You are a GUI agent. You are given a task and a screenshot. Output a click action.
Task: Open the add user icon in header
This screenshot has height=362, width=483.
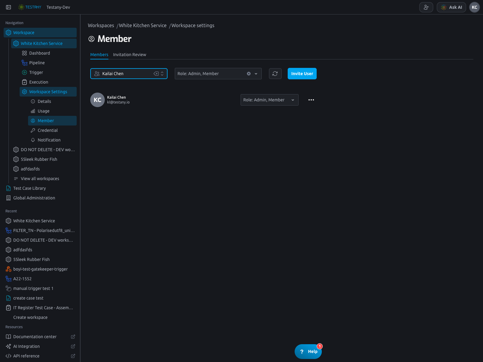426,7
